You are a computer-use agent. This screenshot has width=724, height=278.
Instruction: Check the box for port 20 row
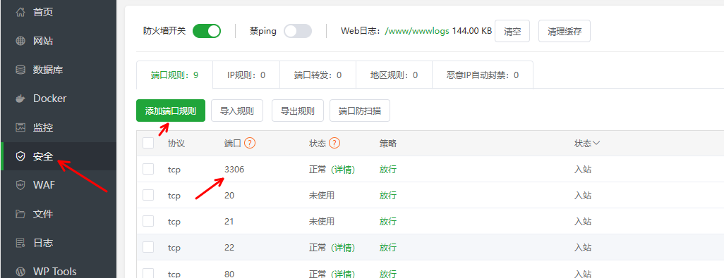point(148,195)
